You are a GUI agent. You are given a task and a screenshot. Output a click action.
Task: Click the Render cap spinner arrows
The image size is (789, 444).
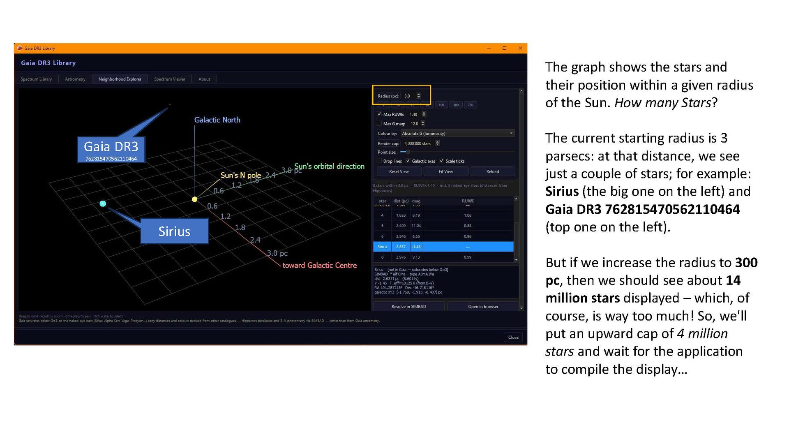[x=437, y=143]
